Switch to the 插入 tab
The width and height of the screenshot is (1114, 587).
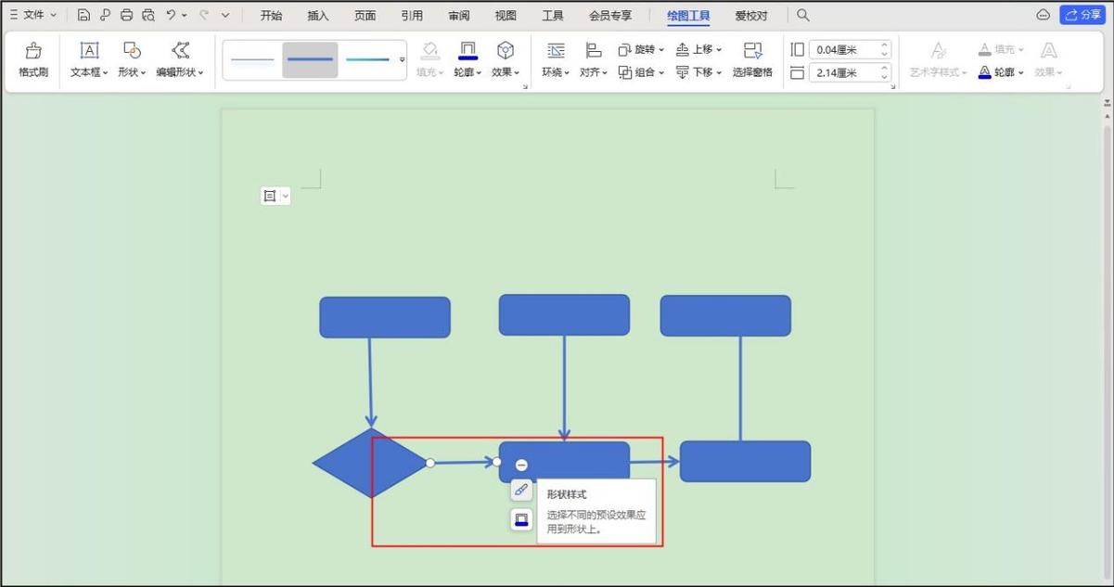tap(318, 16)
